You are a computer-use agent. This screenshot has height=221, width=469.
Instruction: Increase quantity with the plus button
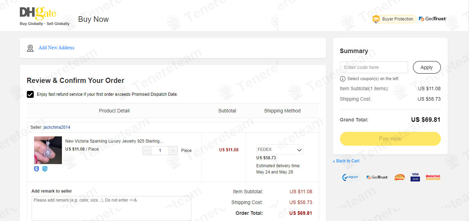click(173, 151)
